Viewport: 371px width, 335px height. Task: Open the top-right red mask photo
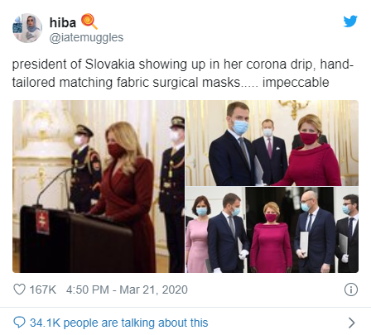tap(272, 143)
